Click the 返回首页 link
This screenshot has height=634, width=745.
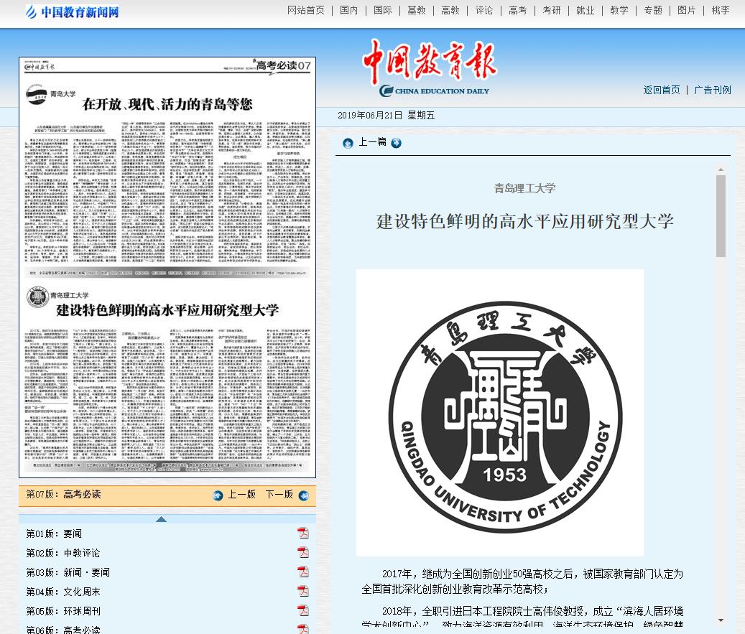(x=661, y=90)
